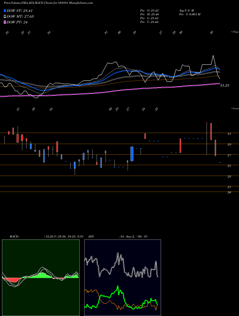Viewport: 239px width, 316px height.
Task: Click the 'MACD:' panel heading
Action: [x=14, y=237]
